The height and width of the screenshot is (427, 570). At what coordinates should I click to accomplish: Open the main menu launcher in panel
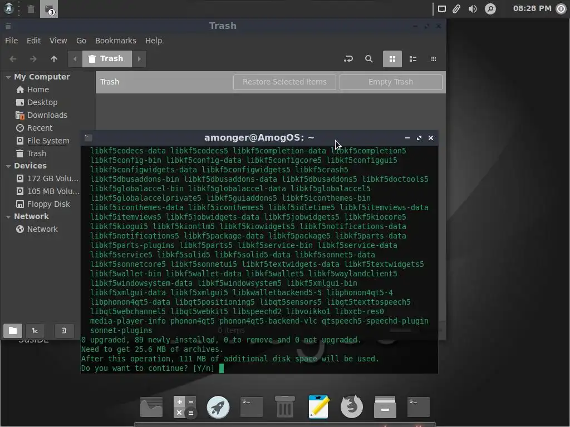pyautogui.click(x=8, y=9)
